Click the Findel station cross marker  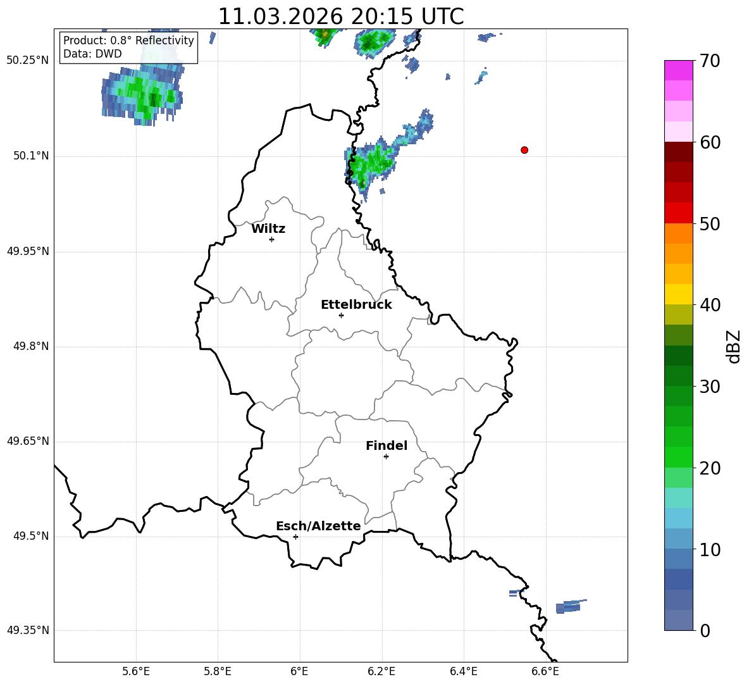coord(386,457)
